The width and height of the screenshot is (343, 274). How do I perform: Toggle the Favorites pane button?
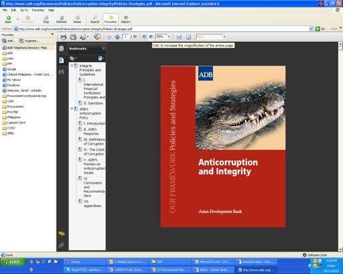[111, 19]
